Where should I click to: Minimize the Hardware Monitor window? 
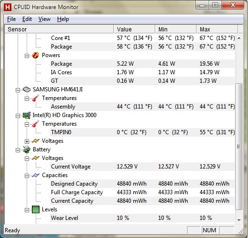tap(202, 6)
